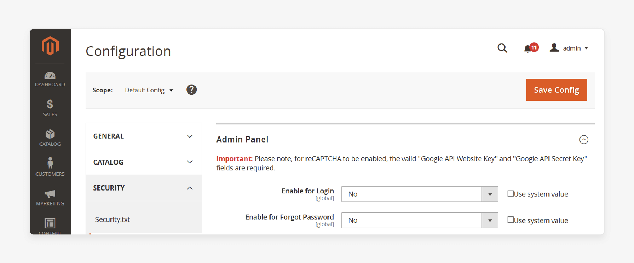
Task: Click the Enable for Forgot Password label
Action: (289, 217)
